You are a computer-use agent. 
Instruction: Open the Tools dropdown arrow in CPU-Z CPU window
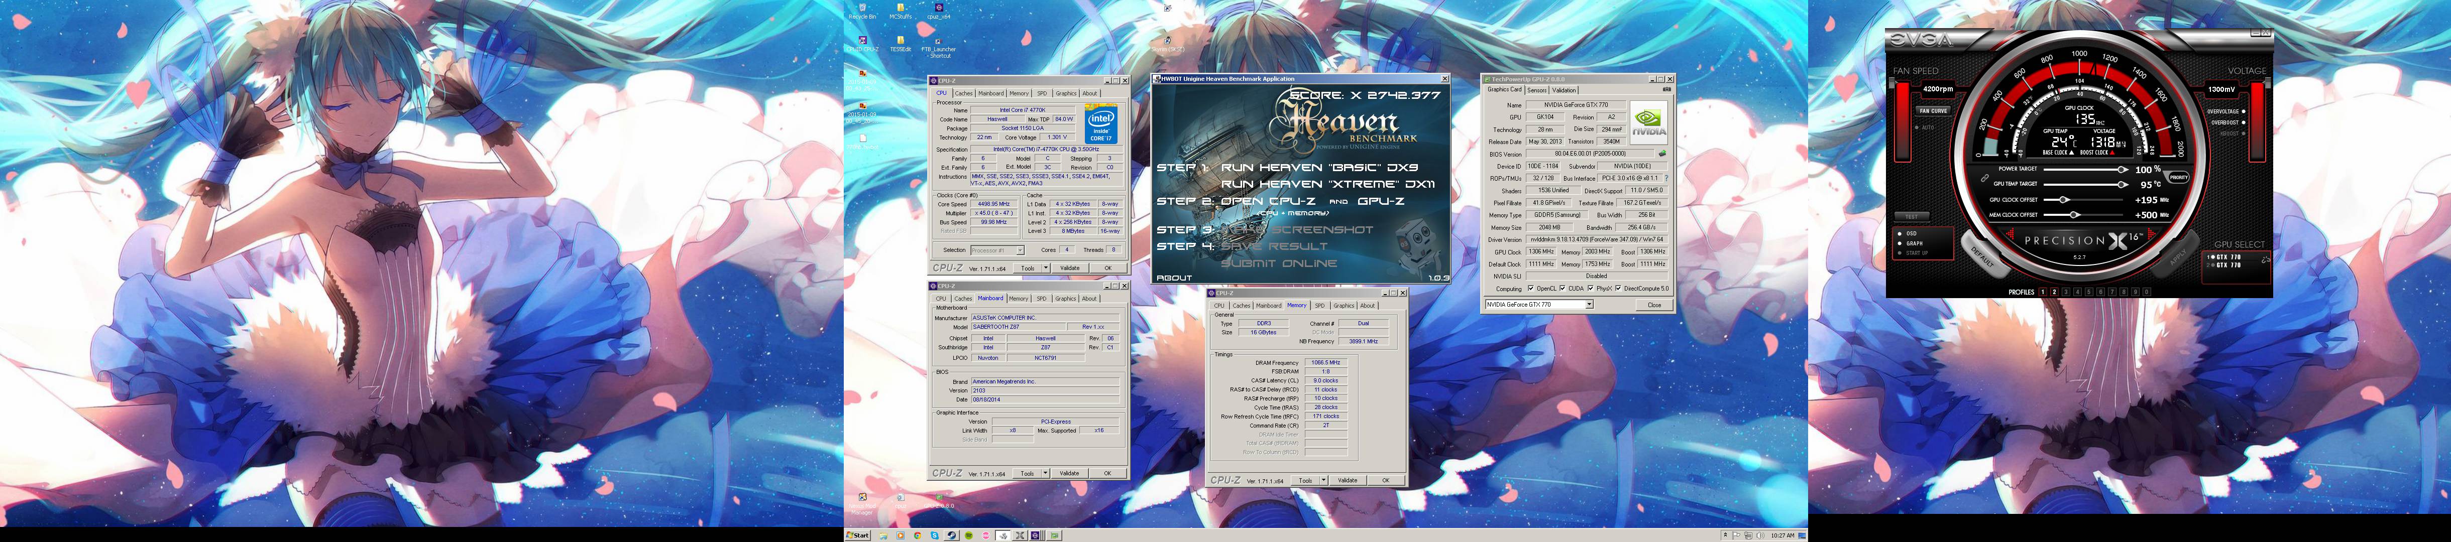(1046, 268)
